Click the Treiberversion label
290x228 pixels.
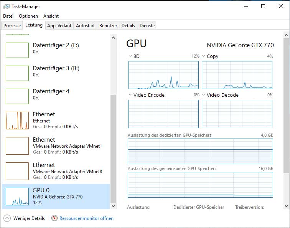pos(250,207)
